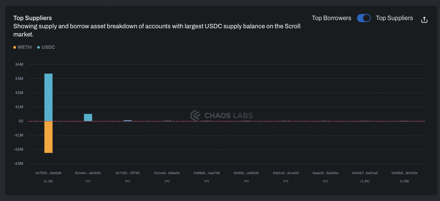Click the blue USDC legend dot
The height and width of the screenshot is (201, 440).
pos(38,47)
